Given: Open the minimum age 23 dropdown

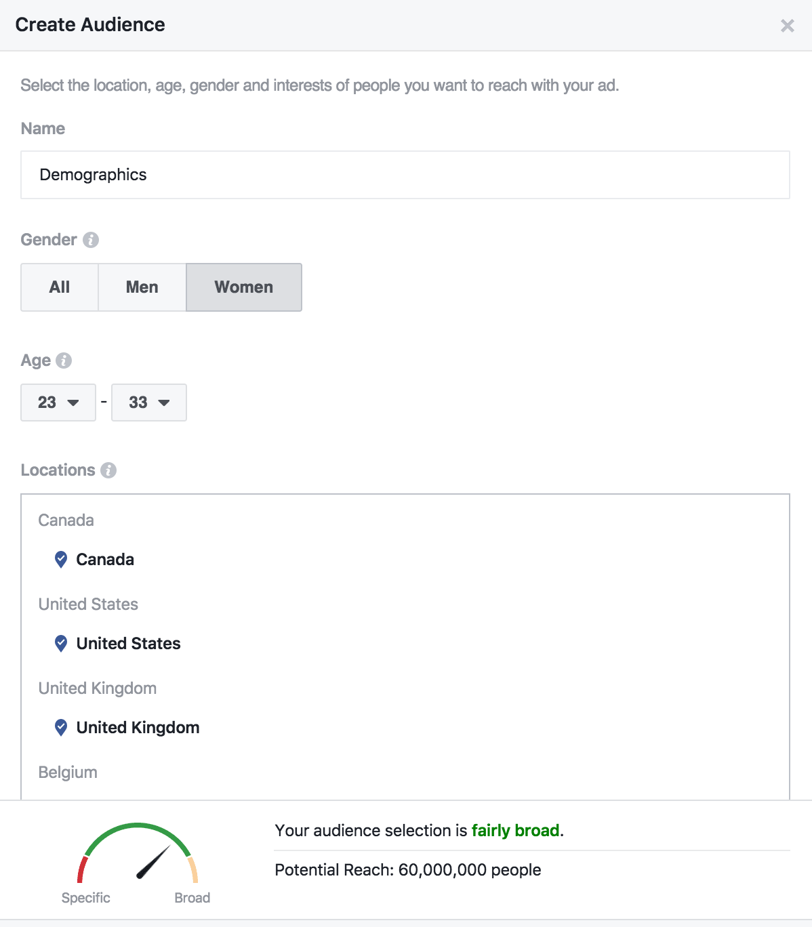Looking at the screenshot, I should [58, 403].
